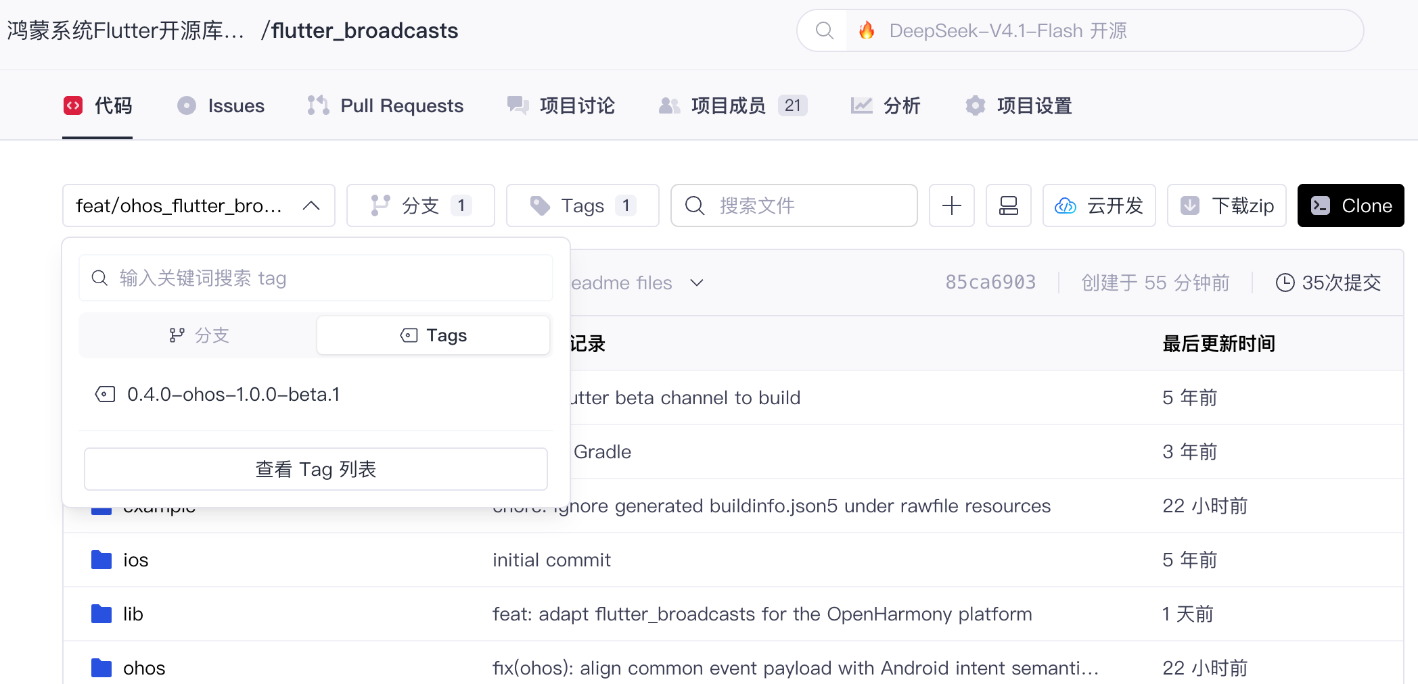Click the layout view toggle icon

[x=1009, y=205]
